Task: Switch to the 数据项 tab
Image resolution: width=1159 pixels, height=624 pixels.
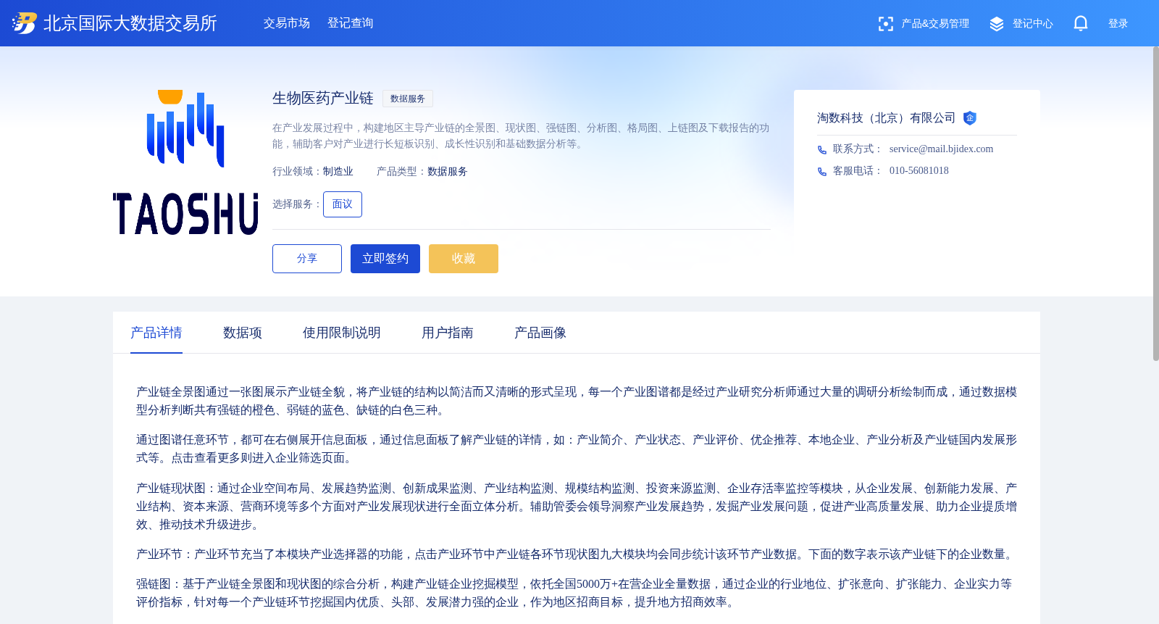Action: coord(243,333)
